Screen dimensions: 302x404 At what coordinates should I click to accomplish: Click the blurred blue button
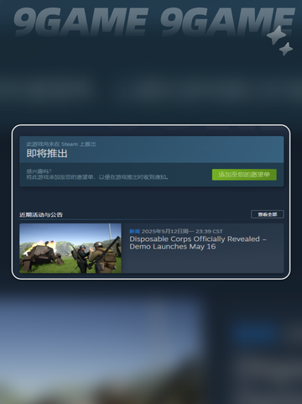click(256, 333)
